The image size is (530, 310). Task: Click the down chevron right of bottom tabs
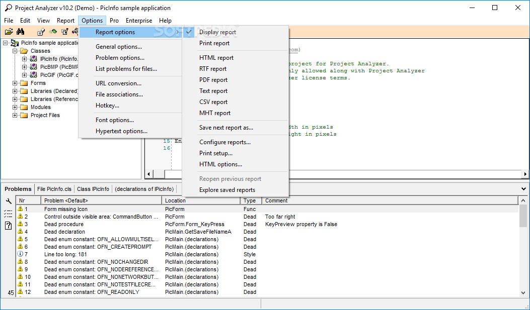pyautogui.click(x=523, y=189)
